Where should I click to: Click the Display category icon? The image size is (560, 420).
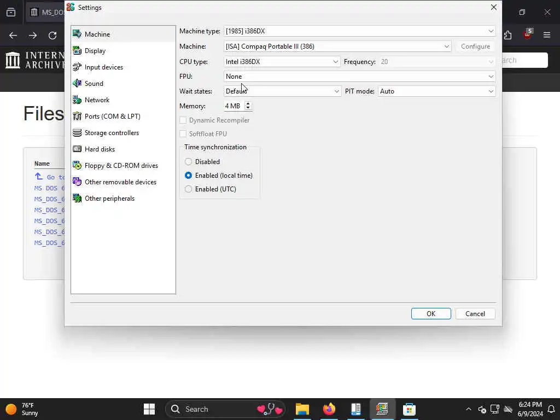[77, 50]
